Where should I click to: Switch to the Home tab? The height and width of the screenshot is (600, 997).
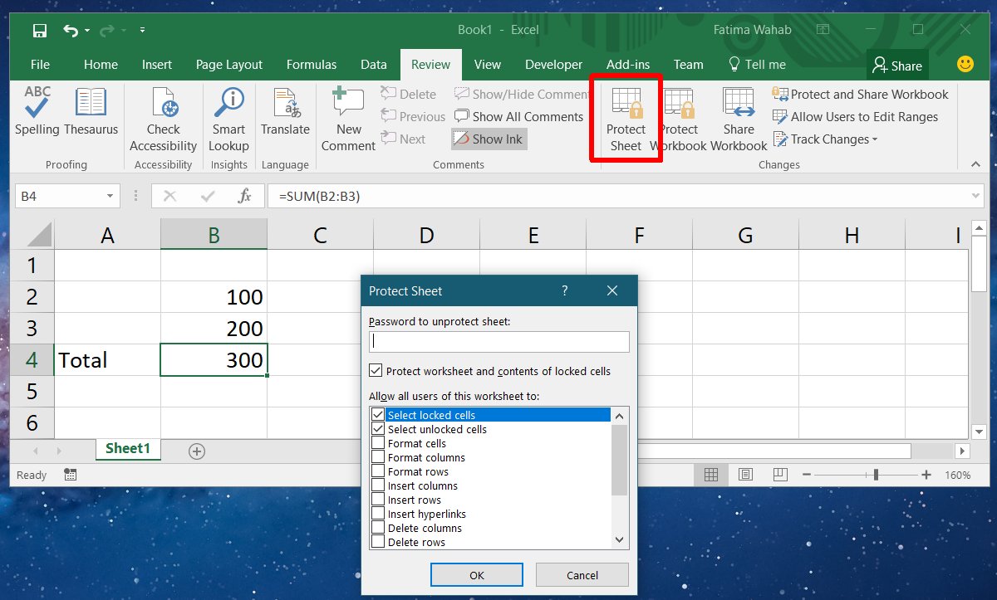(101, 64)
